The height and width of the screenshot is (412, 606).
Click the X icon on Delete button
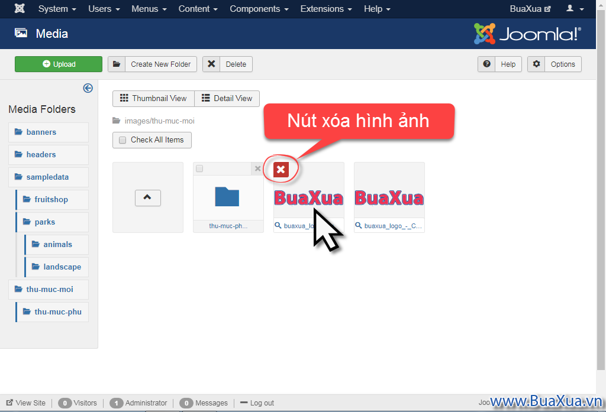point(211,64)
